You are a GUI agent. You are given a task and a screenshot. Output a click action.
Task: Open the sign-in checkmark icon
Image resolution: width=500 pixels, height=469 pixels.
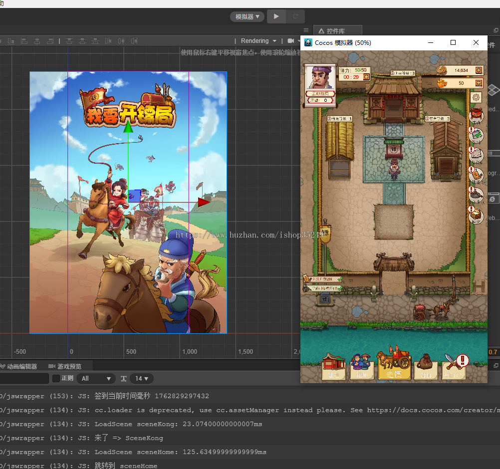tap(477, 136)
